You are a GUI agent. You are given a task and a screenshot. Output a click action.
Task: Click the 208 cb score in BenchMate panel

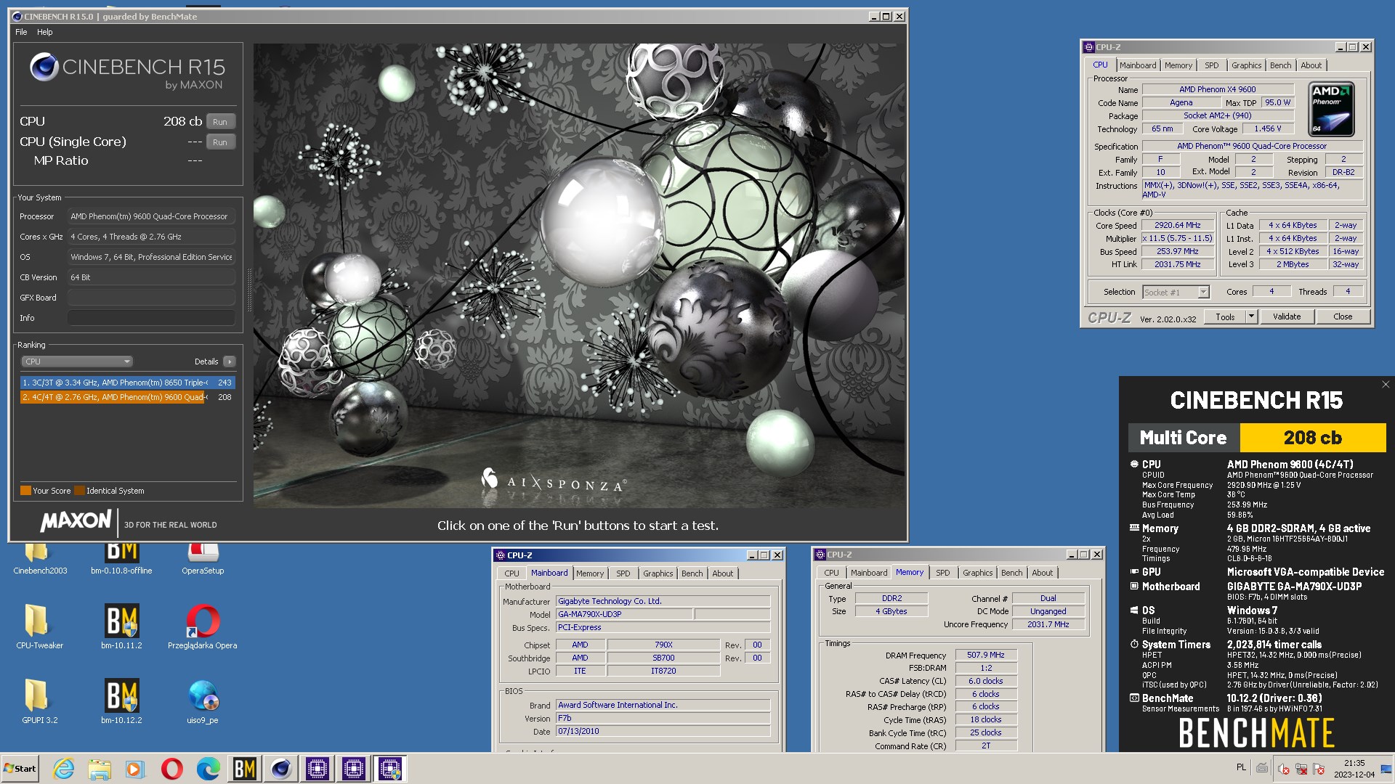1312,438
